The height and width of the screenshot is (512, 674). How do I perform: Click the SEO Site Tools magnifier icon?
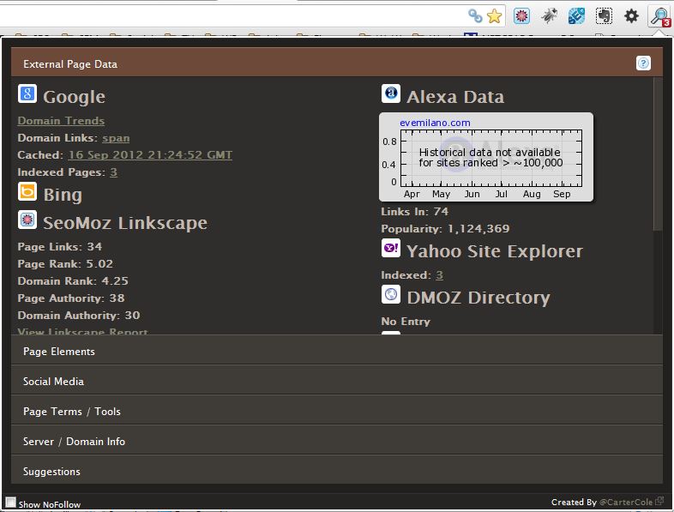pyautogui.click(x=659, y=16)
